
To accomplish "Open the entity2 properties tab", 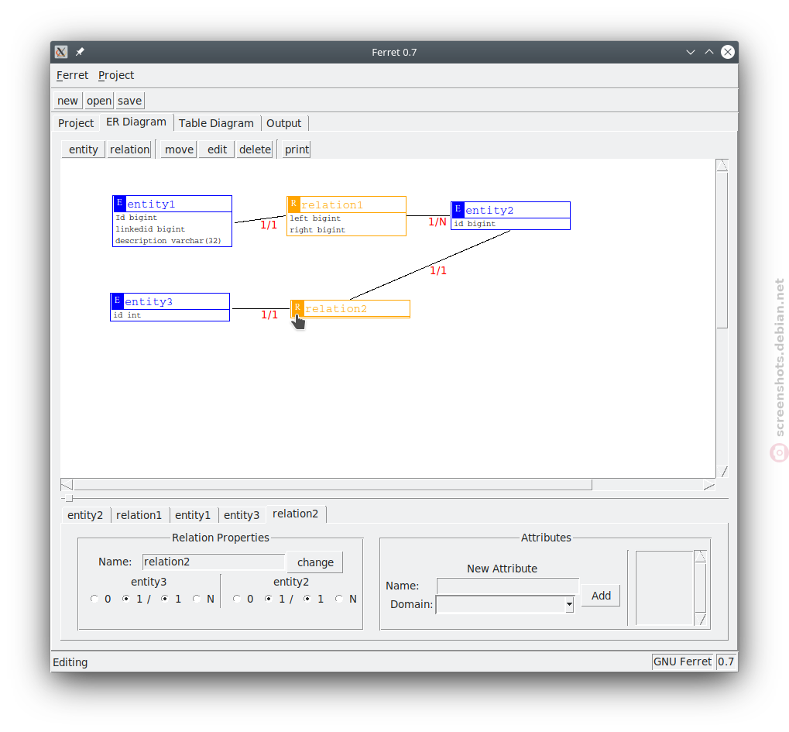I will pos(85,515).
